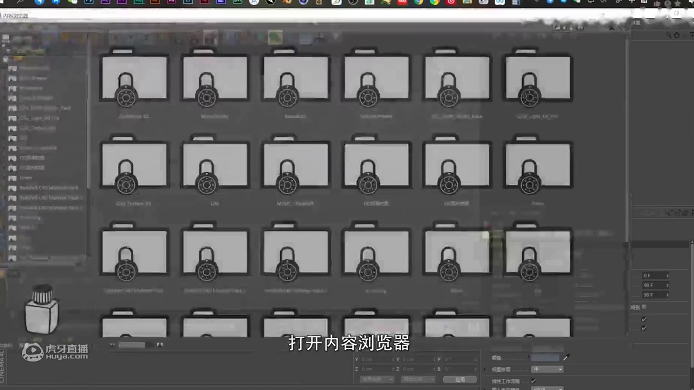This screenshot has width=694, height=390.
Task: Click the 应用 apply button
Action: [460, 379]
